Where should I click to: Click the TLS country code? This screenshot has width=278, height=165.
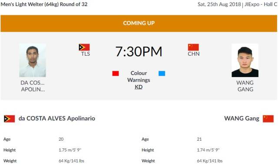click(x=86, y=54)
